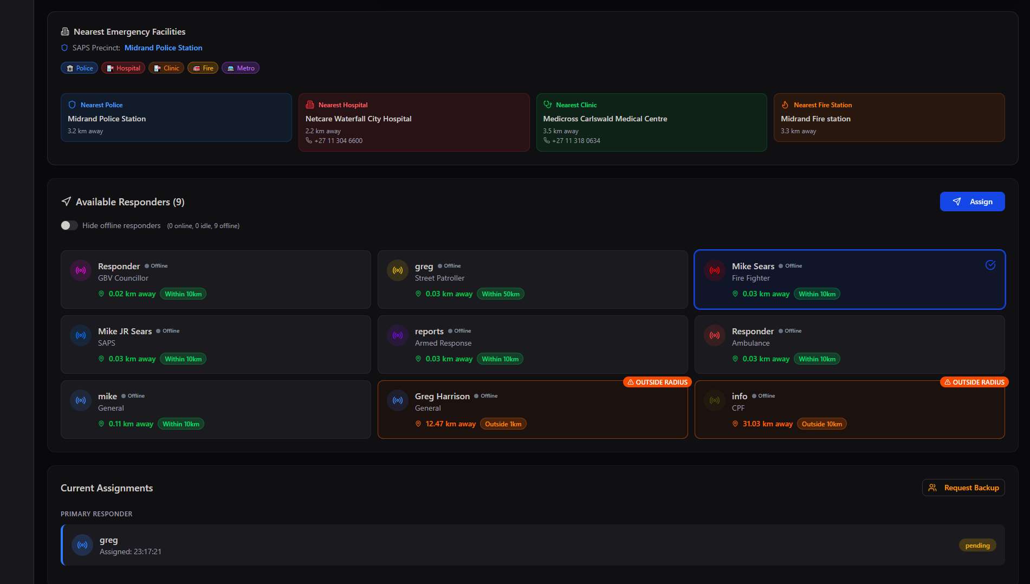The width and height of the screenshot is (1030, 584).
Task: Open Netcare Waterfall City Hospital card
Action: pos(414,122)
